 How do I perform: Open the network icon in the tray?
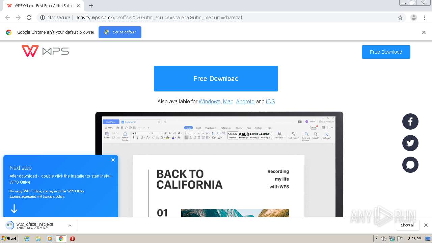point(392,239)
